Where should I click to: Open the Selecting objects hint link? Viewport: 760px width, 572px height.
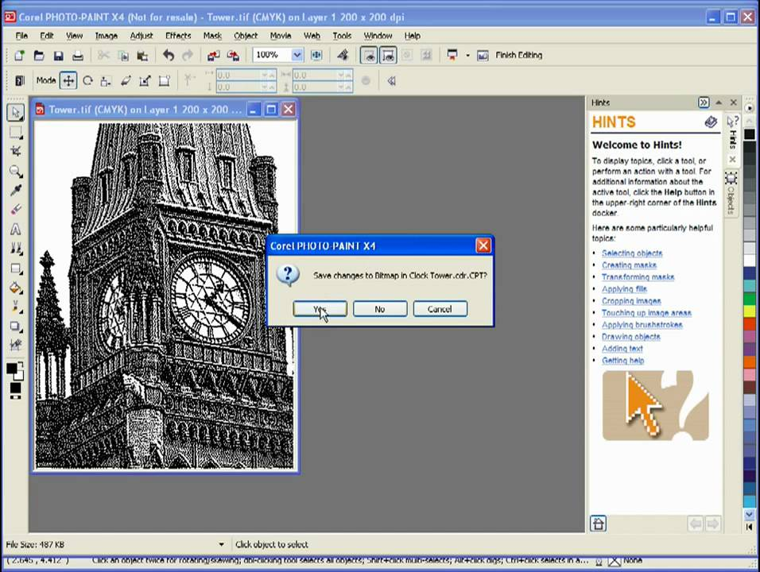coord(632,253)
